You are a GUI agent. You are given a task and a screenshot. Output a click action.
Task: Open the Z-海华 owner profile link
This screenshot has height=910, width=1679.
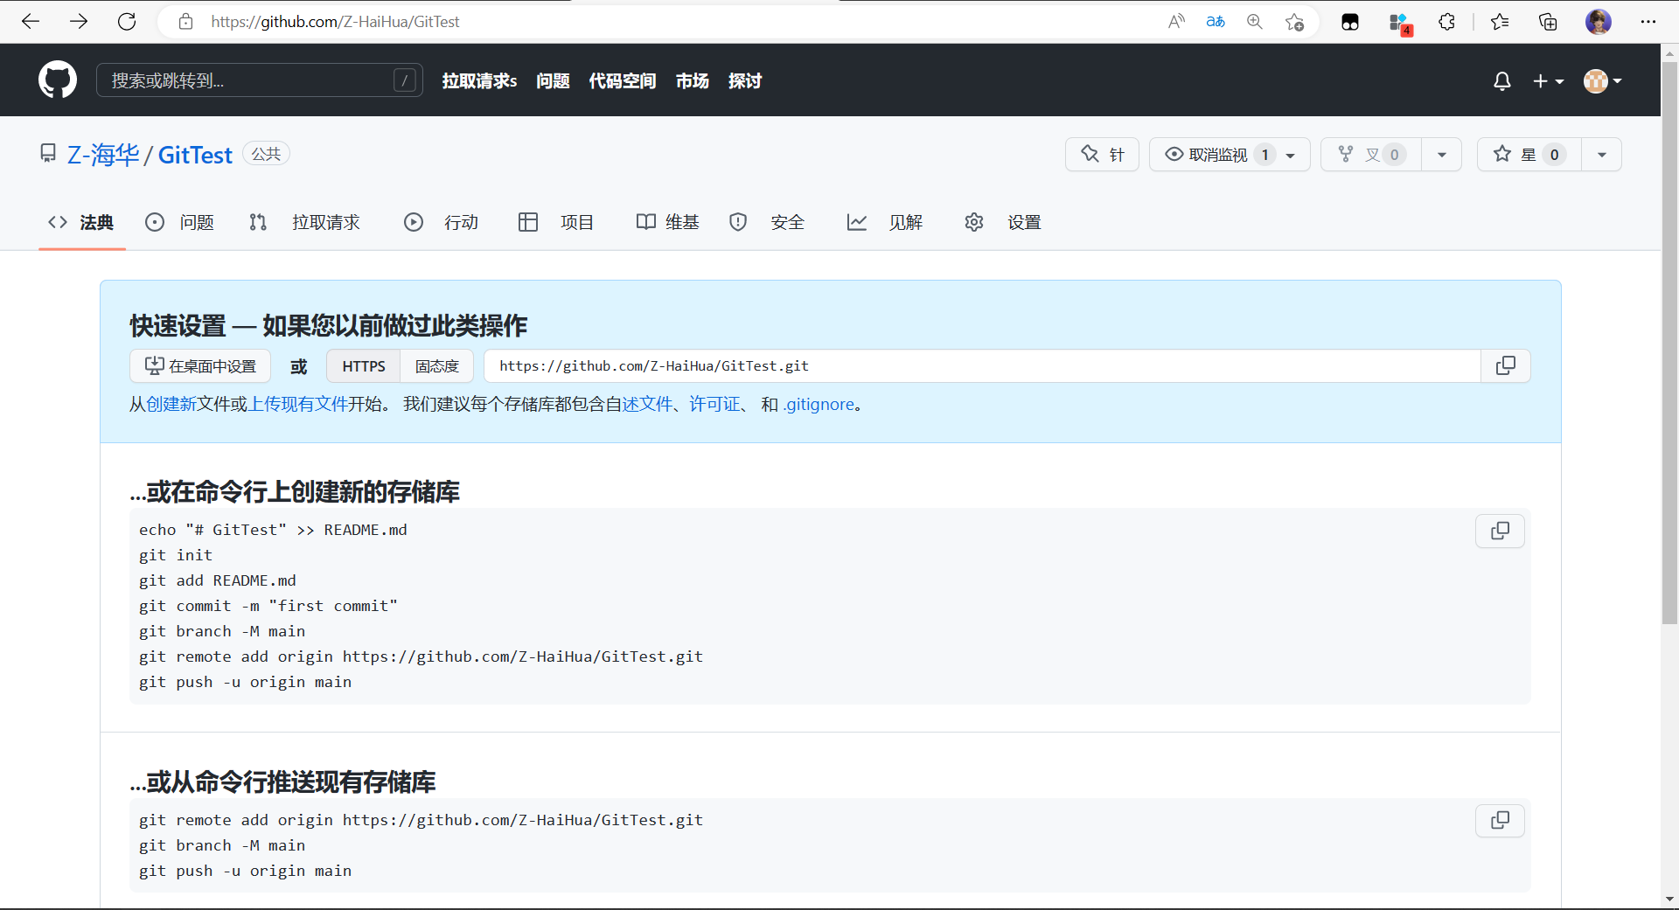[103, 155]
